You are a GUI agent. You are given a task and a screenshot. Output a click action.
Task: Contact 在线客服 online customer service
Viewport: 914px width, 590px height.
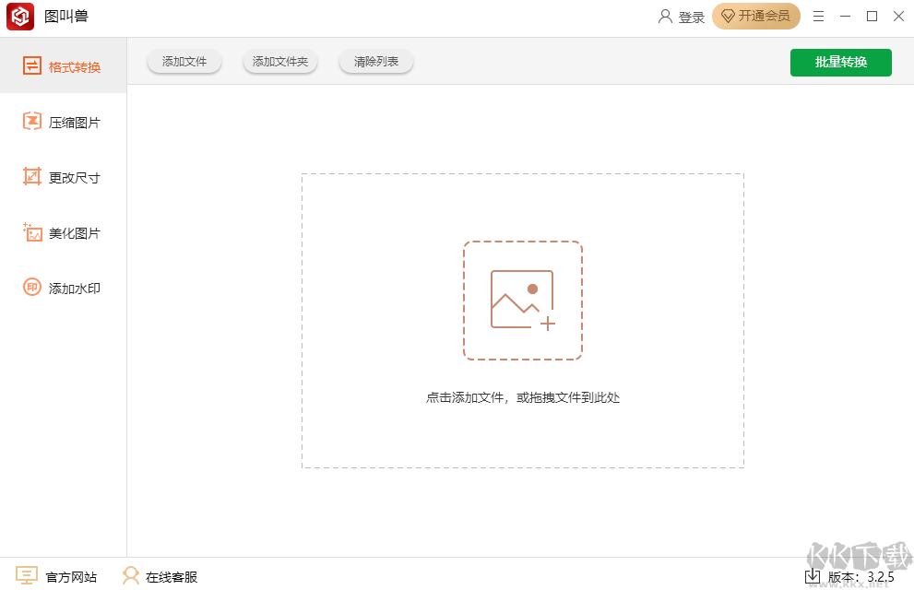(x=160, y=577)
